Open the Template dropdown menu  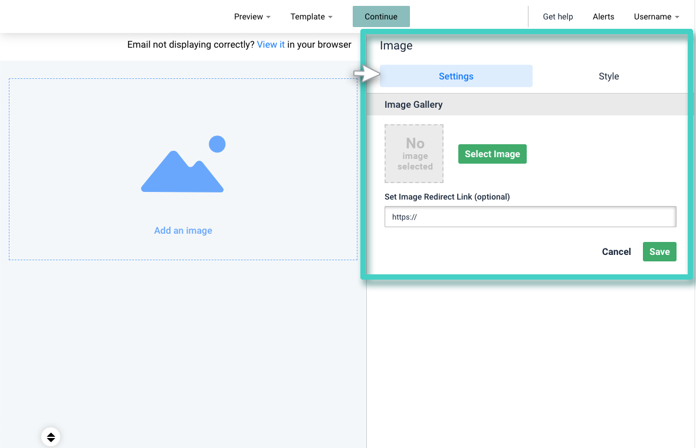click(x=311, y=17)
